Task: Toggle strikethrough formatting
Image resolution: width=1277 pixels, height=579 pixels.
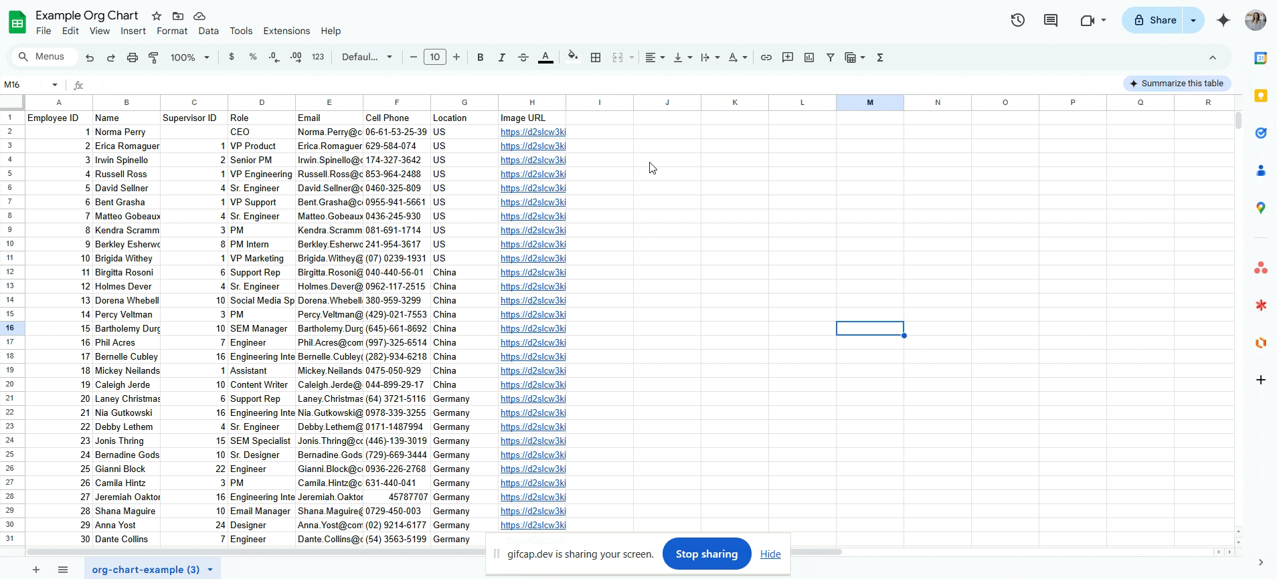Action: point(523,57)
